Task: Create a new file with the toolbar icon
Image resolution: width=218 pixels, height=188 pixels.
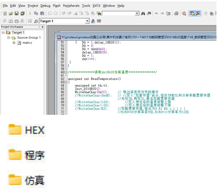Action: tap(5, 13)
